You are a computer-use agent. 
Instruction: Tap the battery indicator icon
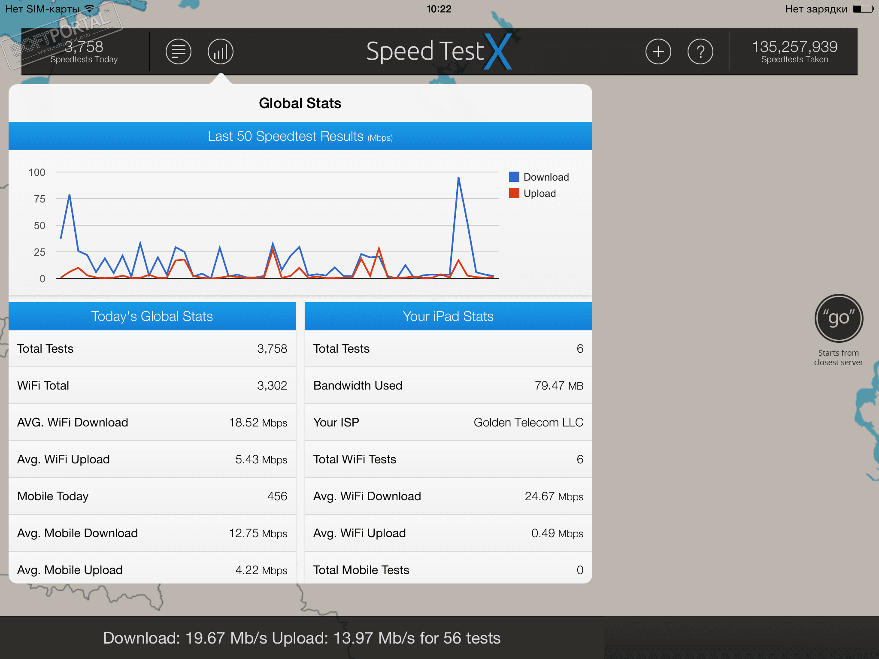tap(864, 9)
